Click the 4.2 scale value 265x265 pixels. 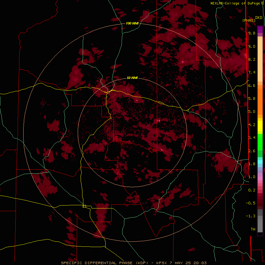[252, 125]
